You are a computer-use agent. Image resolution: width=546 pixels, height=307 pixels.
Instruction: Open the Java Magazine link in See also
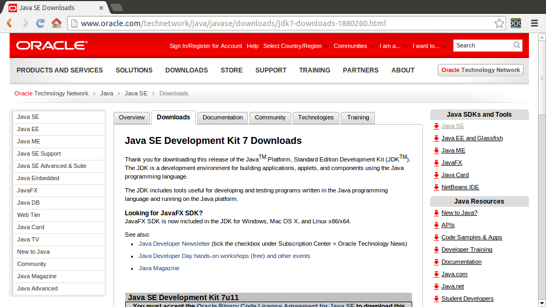[159, 268]
